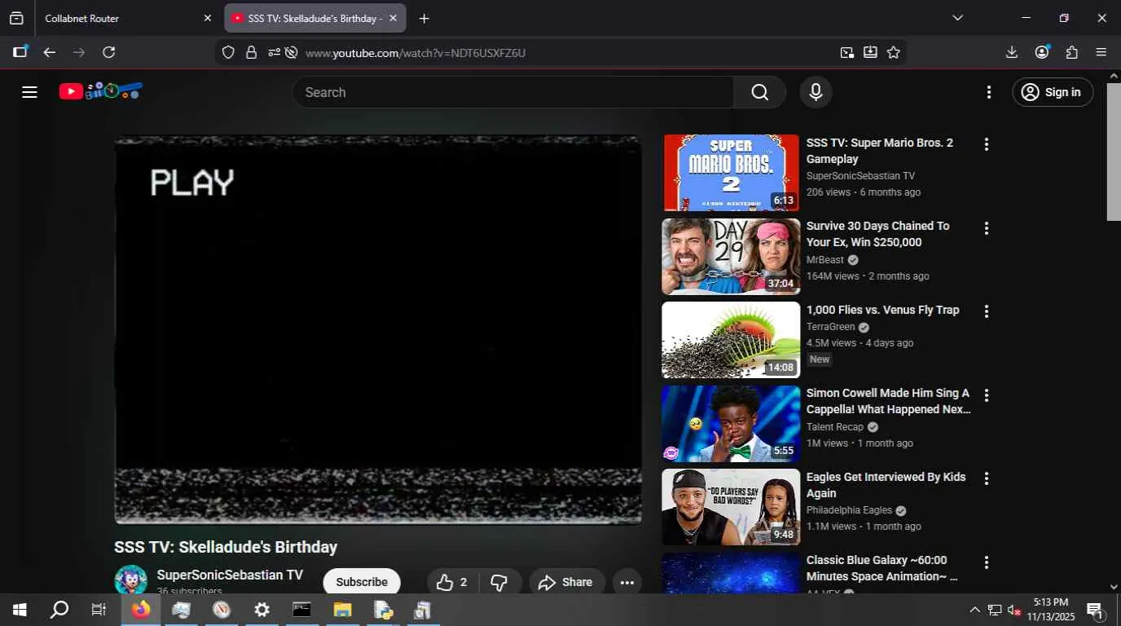
Task: Toggle picture-in-picture from the address bar
Action: pos(847,52)
